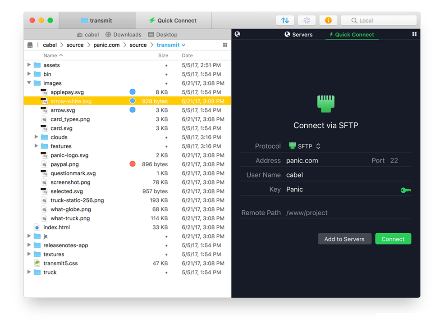Click the Connect button

(x=393, y=239)
